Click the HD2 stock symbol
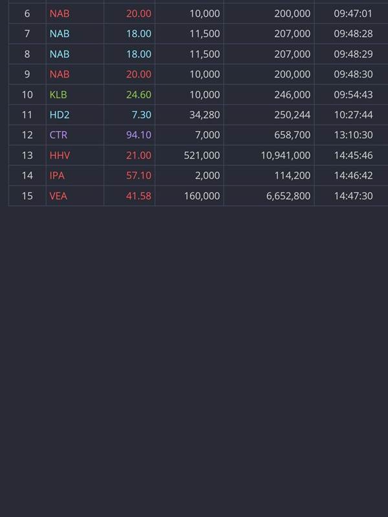Viewport: 388px width, 517px height. (x=59, y=114)
